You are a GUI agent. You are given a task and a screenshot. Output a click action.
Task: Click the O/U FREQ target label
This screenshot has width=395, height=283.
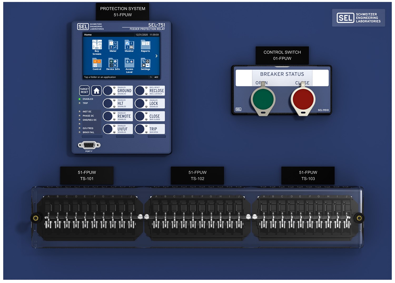pyautogui.click(x=88, y=128)
